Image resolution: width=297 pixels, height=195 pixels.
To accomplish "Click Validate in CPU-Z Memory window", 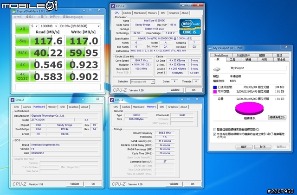I will pos(174,184).
